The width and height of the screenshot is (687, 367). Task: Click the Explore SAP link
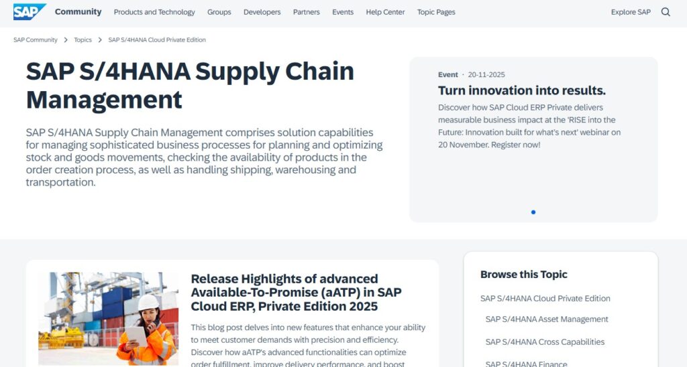click(x=631, y=12)
